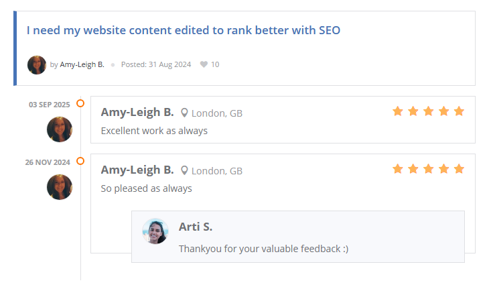The height and width of the screenshot is (285, 489).
Task: Click the fifth star in second review
Action: click(x=459, y=169)
